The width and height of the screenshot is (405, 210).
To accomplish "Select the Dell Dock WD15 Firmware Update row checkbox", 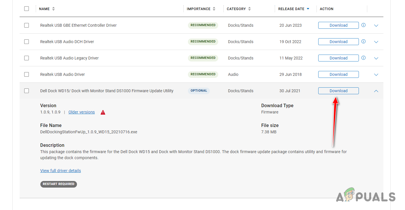I will click(x=27, y=91).
